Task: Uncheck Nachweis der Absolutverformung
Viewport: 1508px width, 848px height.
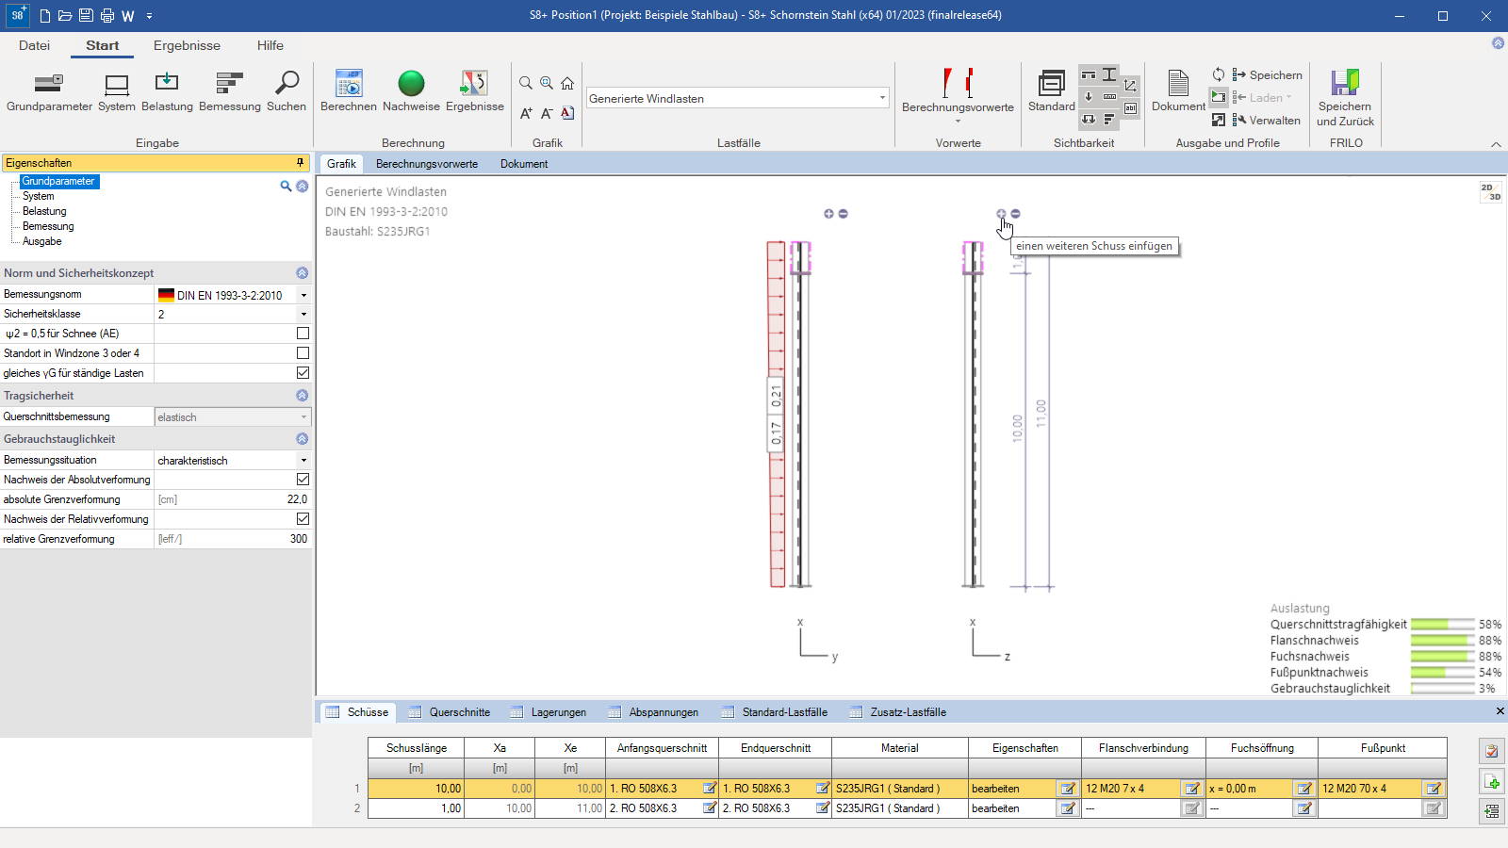Action: click(303, 480)
